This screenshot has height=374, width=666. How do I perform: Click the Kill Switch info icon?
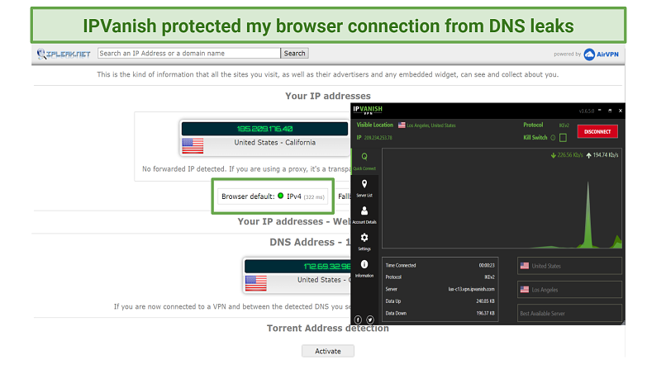click(x=553, y=138)
